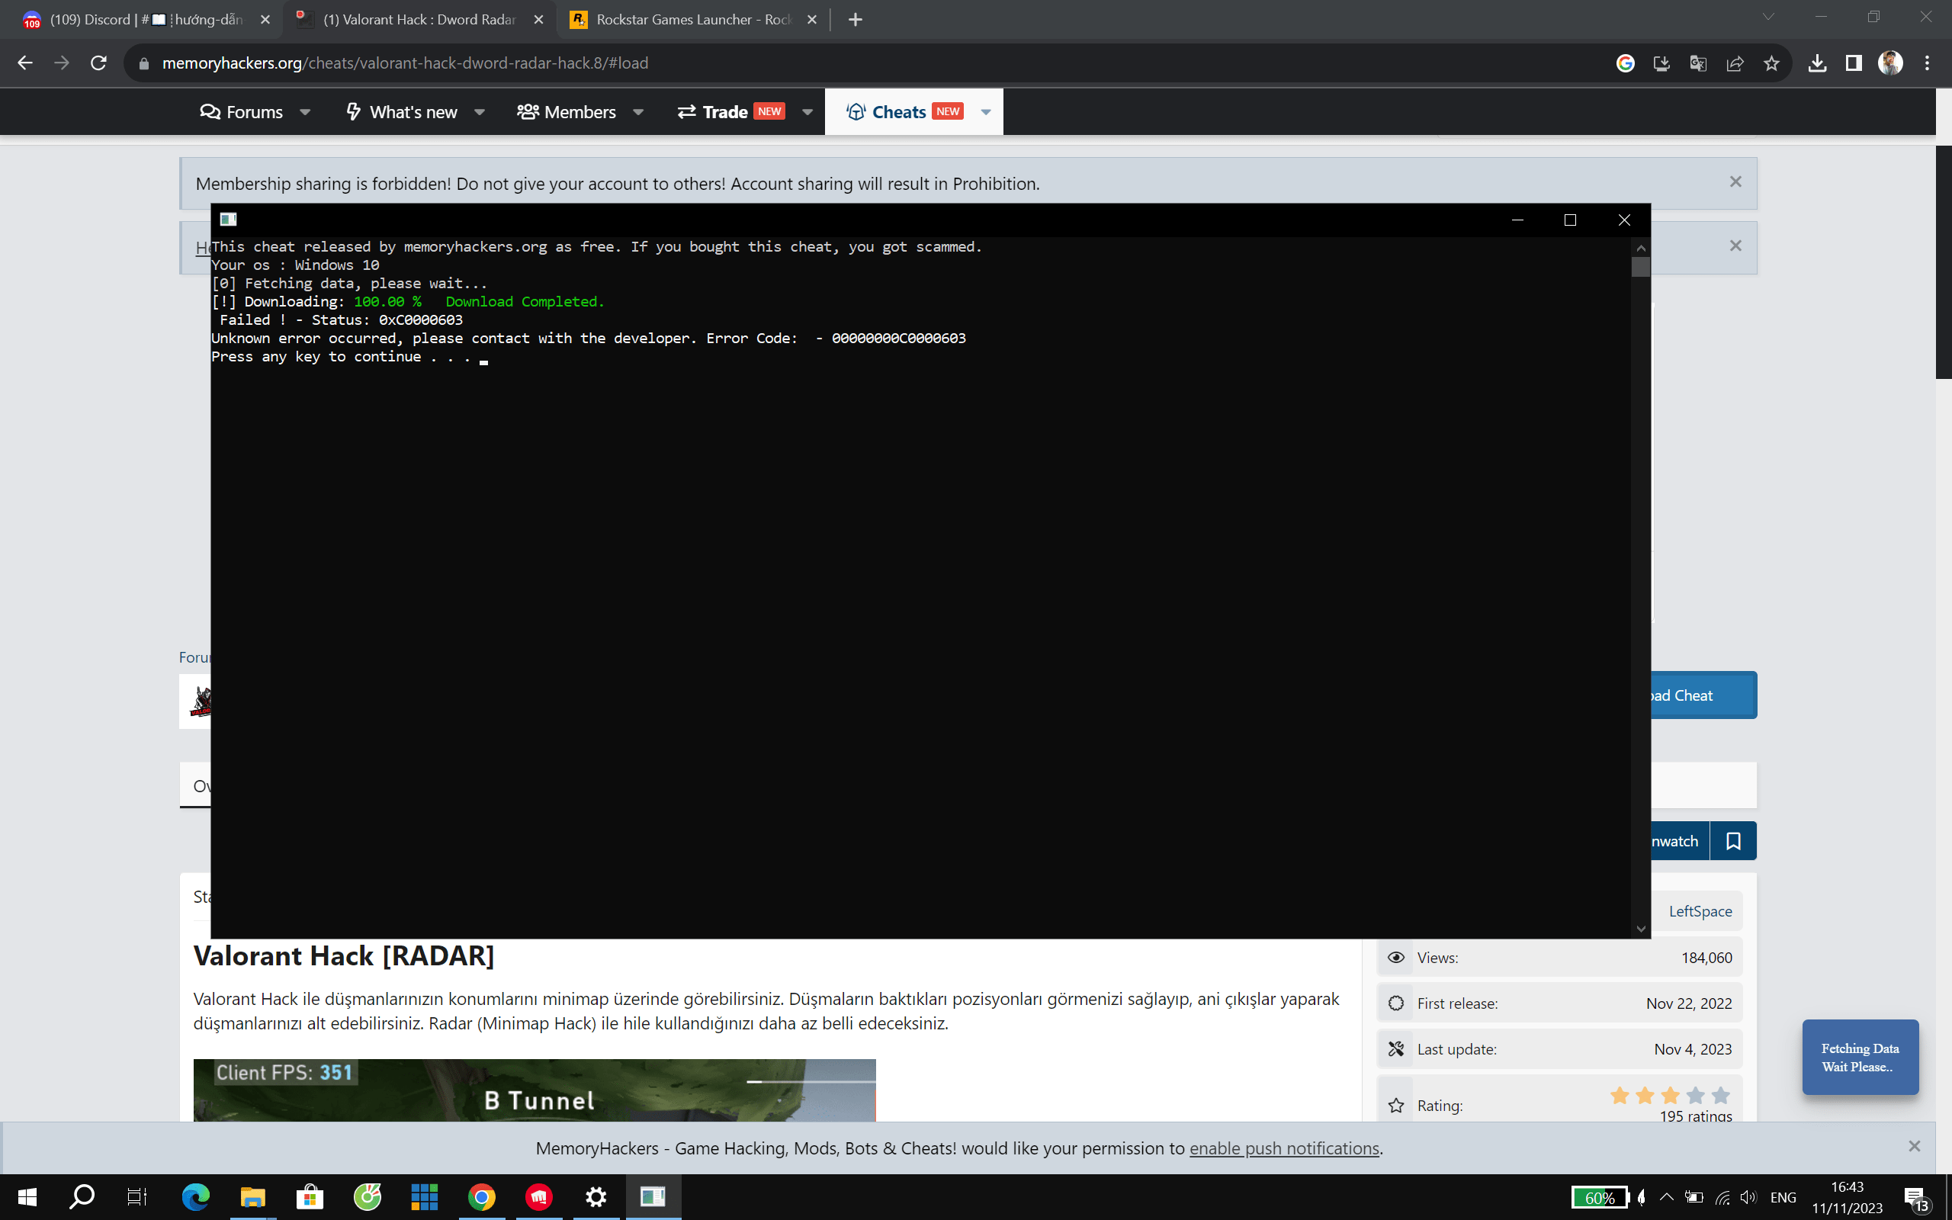Screen dimensions: 1952x1220
Task: Translate this page using the translate icon
Action: pyautogui.click(x=1698, y=63)
